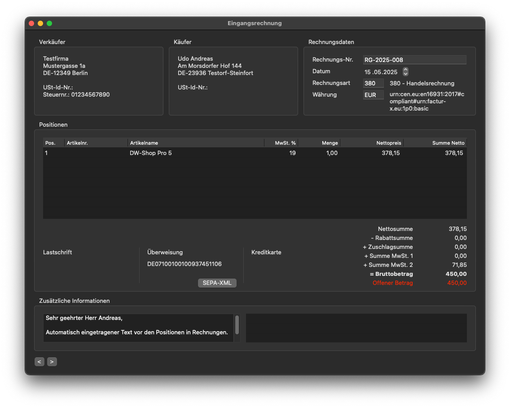Click the 380 - Handelsrechnung label

coord(422,84)
